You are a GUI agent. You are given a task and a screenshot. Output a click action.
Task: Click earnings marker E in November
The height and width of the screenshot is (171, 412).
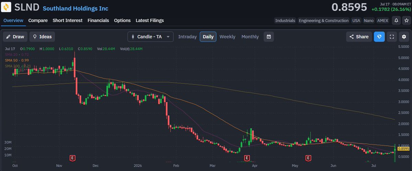(x=72, y=158)
